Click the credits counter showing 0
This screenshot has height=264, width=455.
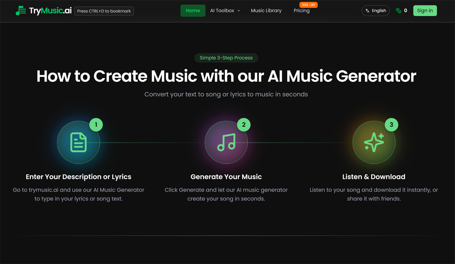402,10
